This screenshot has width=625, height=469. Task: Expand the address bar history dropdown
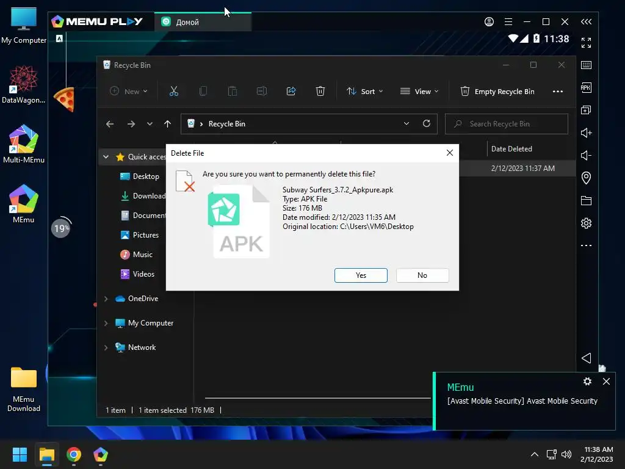(406, 123)
